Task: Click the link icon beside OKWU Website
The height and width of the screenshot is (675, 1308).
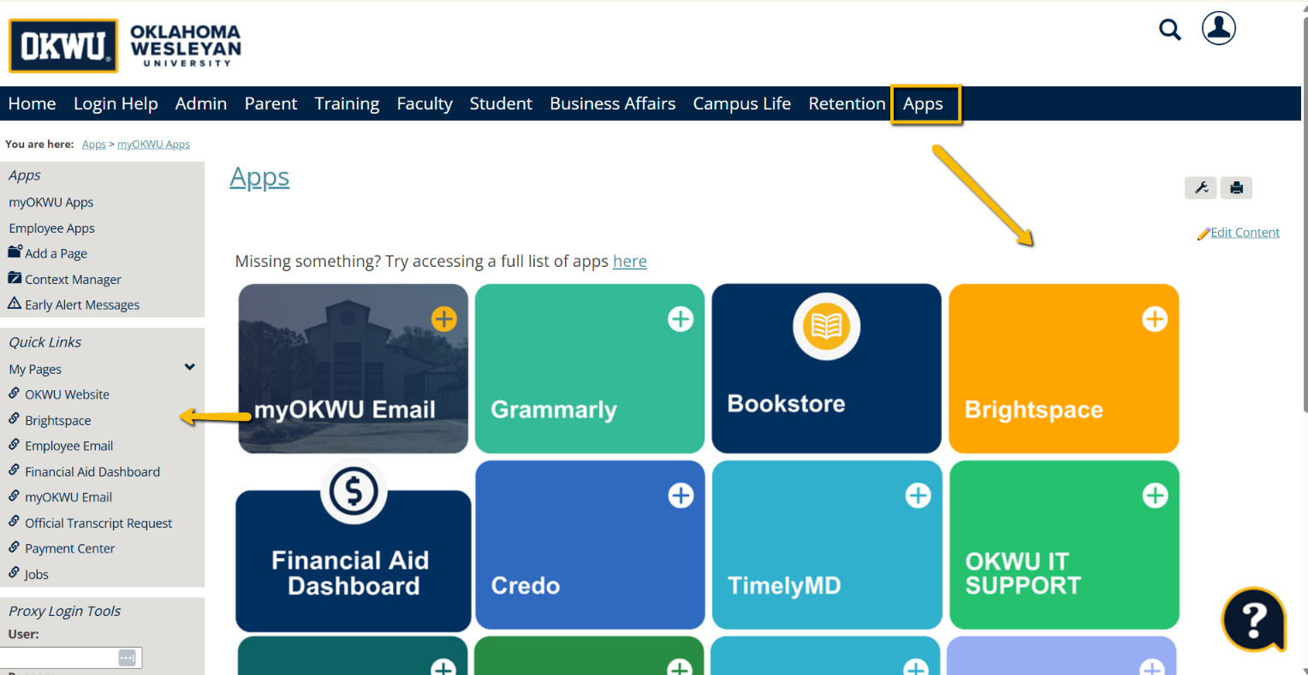Action: tap(15, 394)
